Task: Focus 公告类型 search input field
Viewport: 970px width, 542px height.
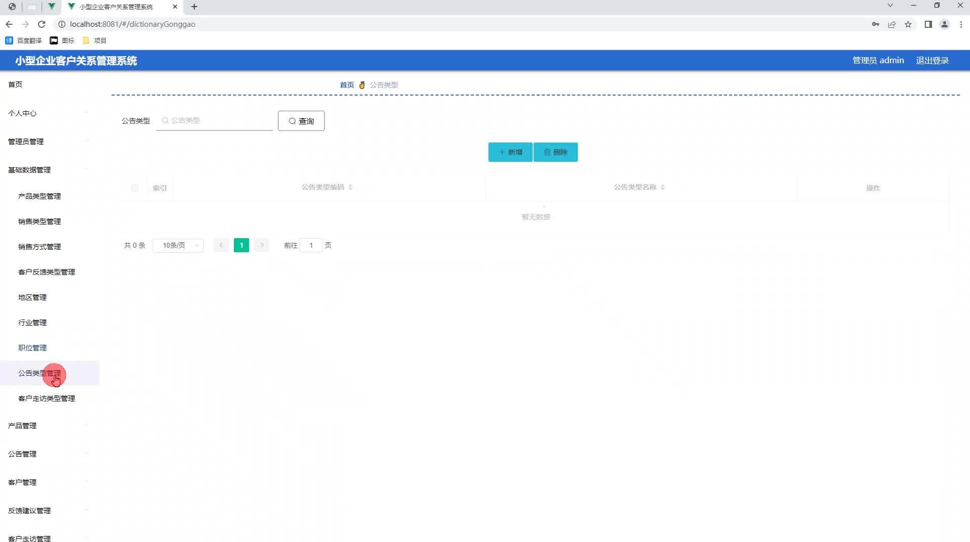Action: (x=214, y=120)
